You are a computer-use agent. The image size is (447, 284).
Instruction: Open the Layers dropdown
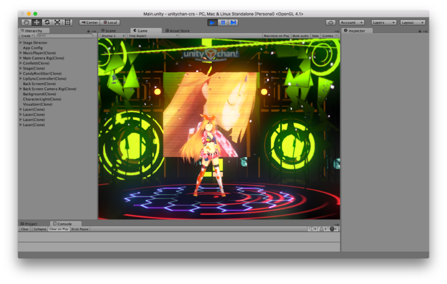(x=384, y=22)
